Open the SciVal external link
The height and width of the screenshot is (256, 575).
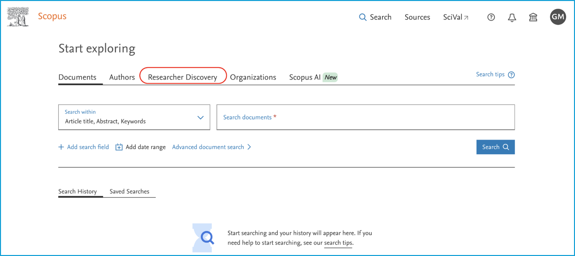click(456, 17)
